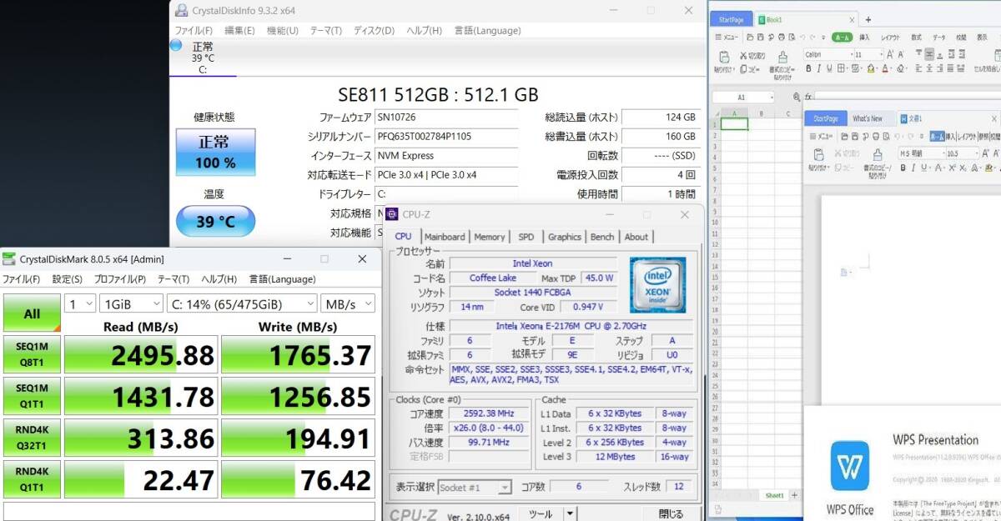Open the font size 11 dropdown
Screen dimensions: 1001x521
[868, 54]
